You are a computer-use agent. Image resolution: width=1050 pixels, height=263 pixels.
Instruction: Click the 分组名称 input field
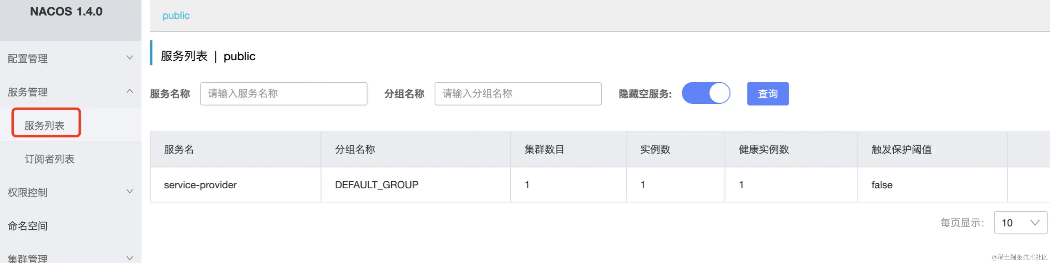(x=518, y=94)
